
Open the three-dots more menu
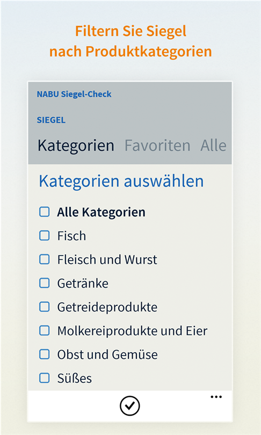[216, 397]
